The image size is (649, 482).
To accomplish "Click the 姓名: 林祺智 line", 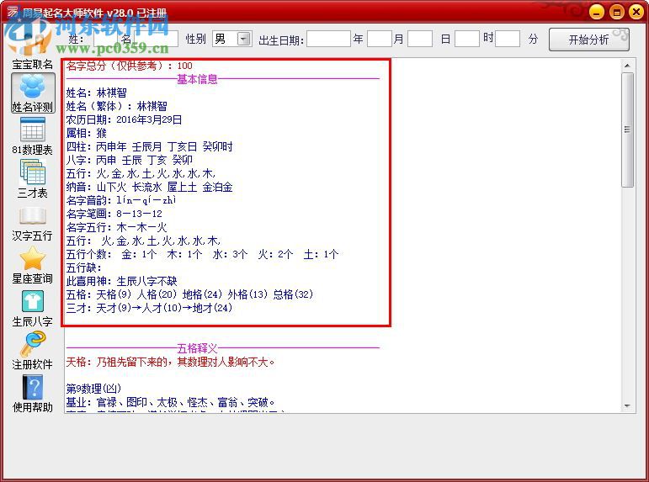I will (97, 93).
